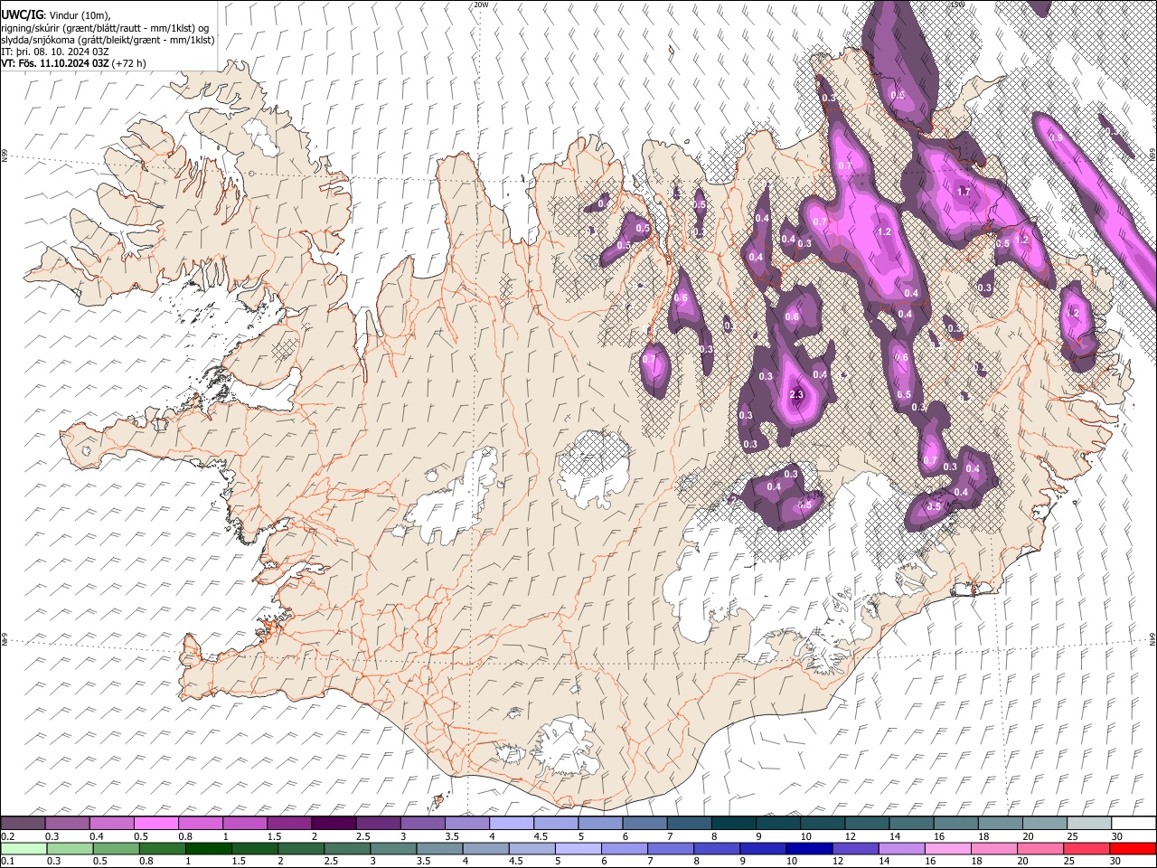Click the 20W longitude label at top
This screenshot has width=1157, height=868.
point(480,5)
